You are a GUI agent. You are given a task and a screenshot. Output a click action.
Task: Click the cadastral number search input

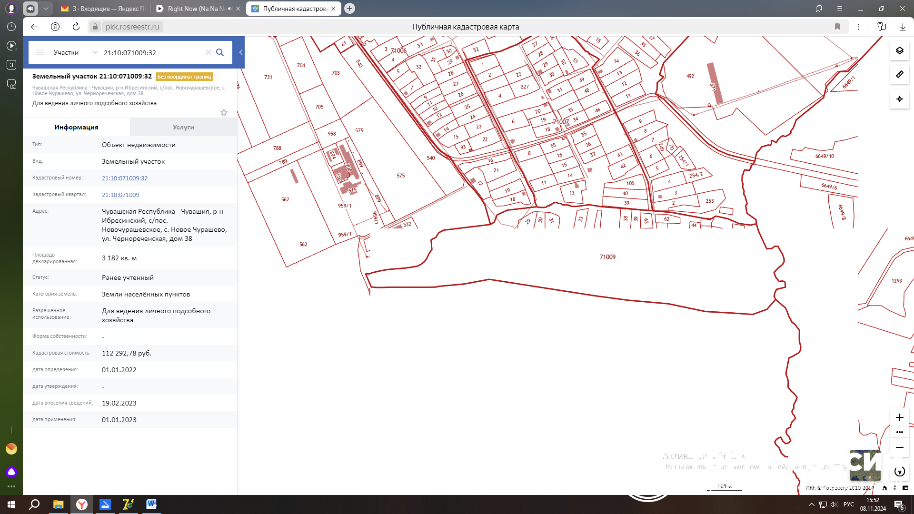152,52
